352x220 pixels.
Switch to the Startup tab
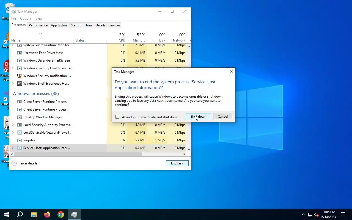click(76, 25)
